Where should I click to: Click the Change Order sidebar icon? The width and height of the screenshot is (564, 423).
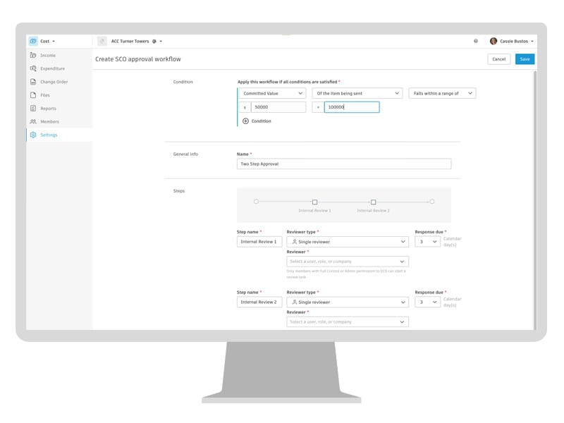click(x=33, y=82)
